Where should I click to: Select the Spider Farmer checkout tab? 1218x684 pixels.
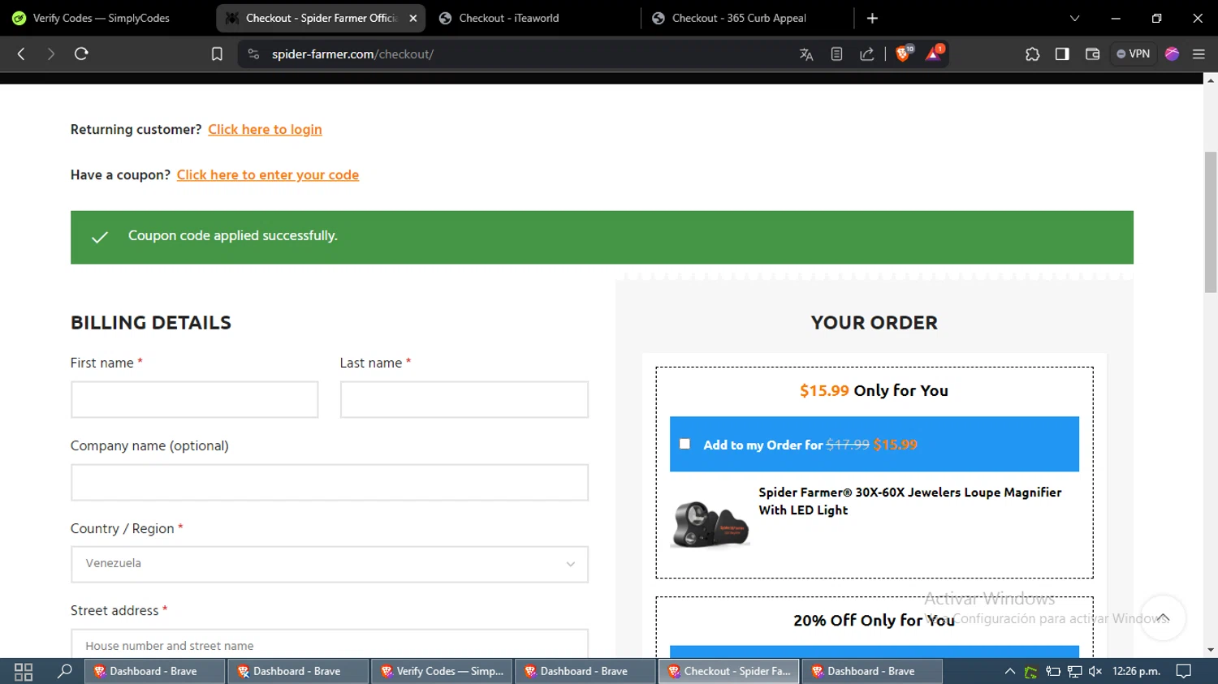[x=321, y=18]
